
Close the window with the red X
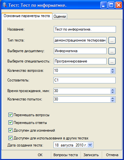(119, 5)
